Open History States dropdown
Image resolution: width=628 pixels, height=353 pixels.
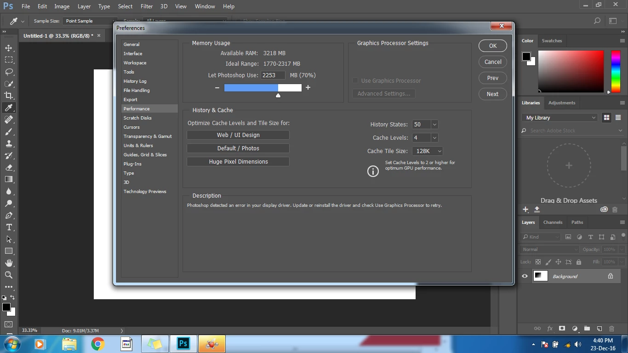tap(434, 125)
